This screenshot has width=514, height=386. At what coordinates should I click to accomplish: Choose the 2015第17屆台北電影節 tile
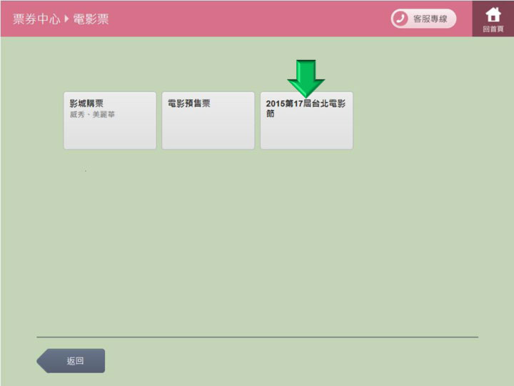pos(306,120)
